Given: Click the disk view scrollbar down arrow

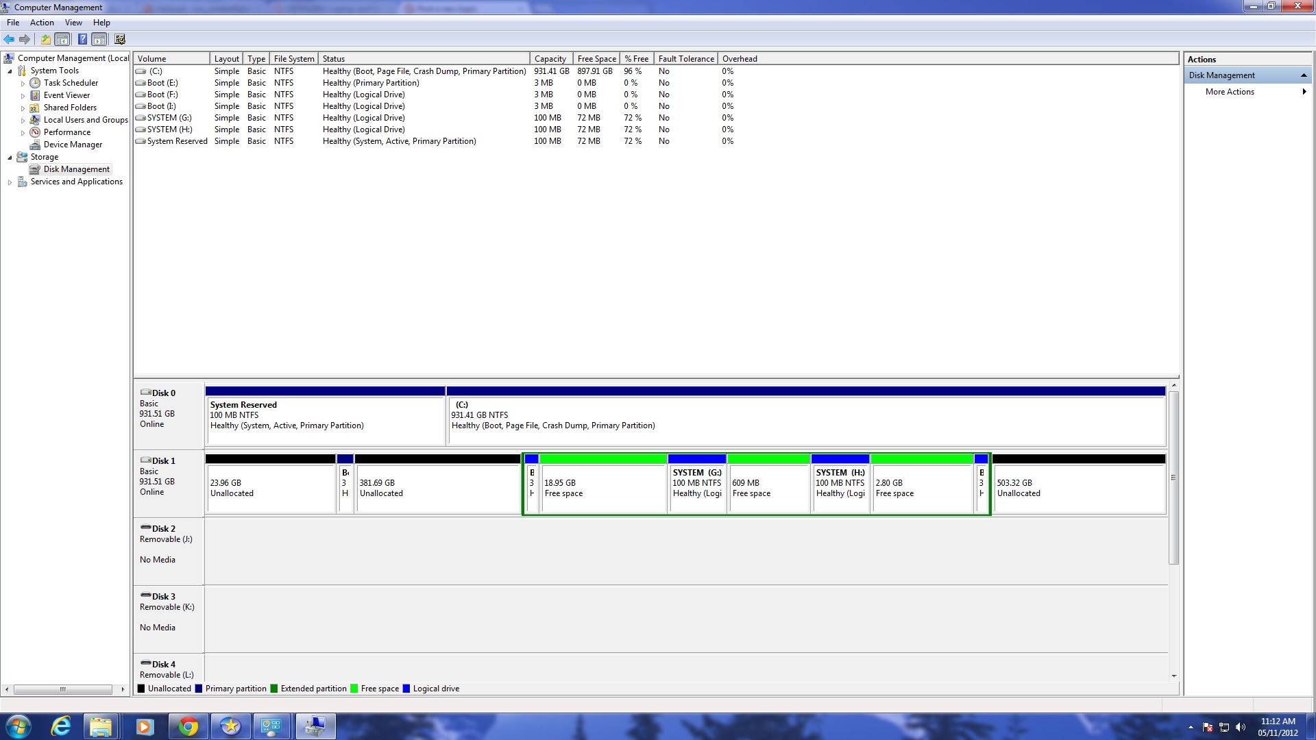Looking at the screenshot, I should tap(1173, 676).
